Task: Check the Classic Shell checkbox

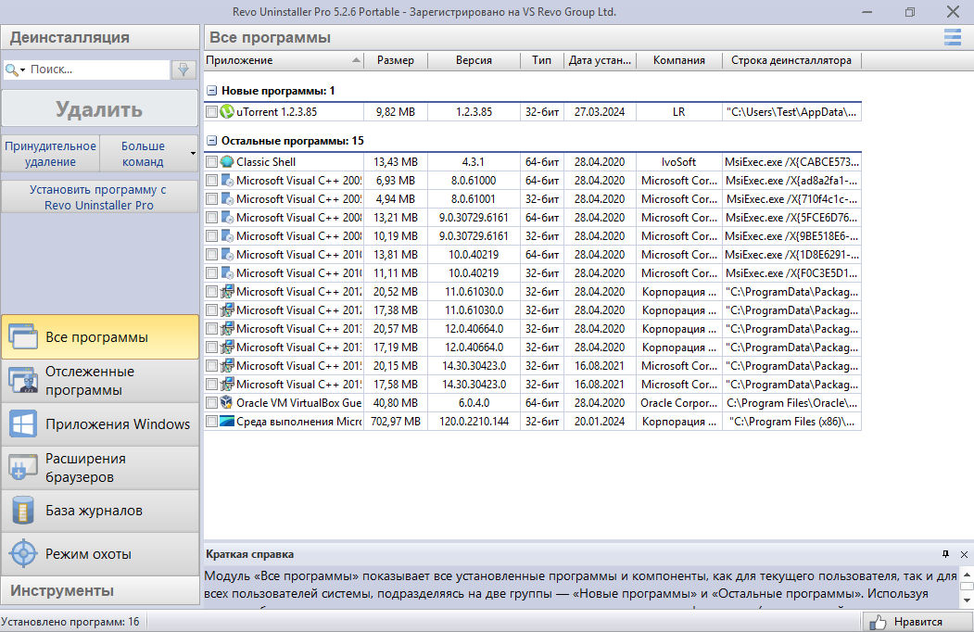Action: click(212, 161)
